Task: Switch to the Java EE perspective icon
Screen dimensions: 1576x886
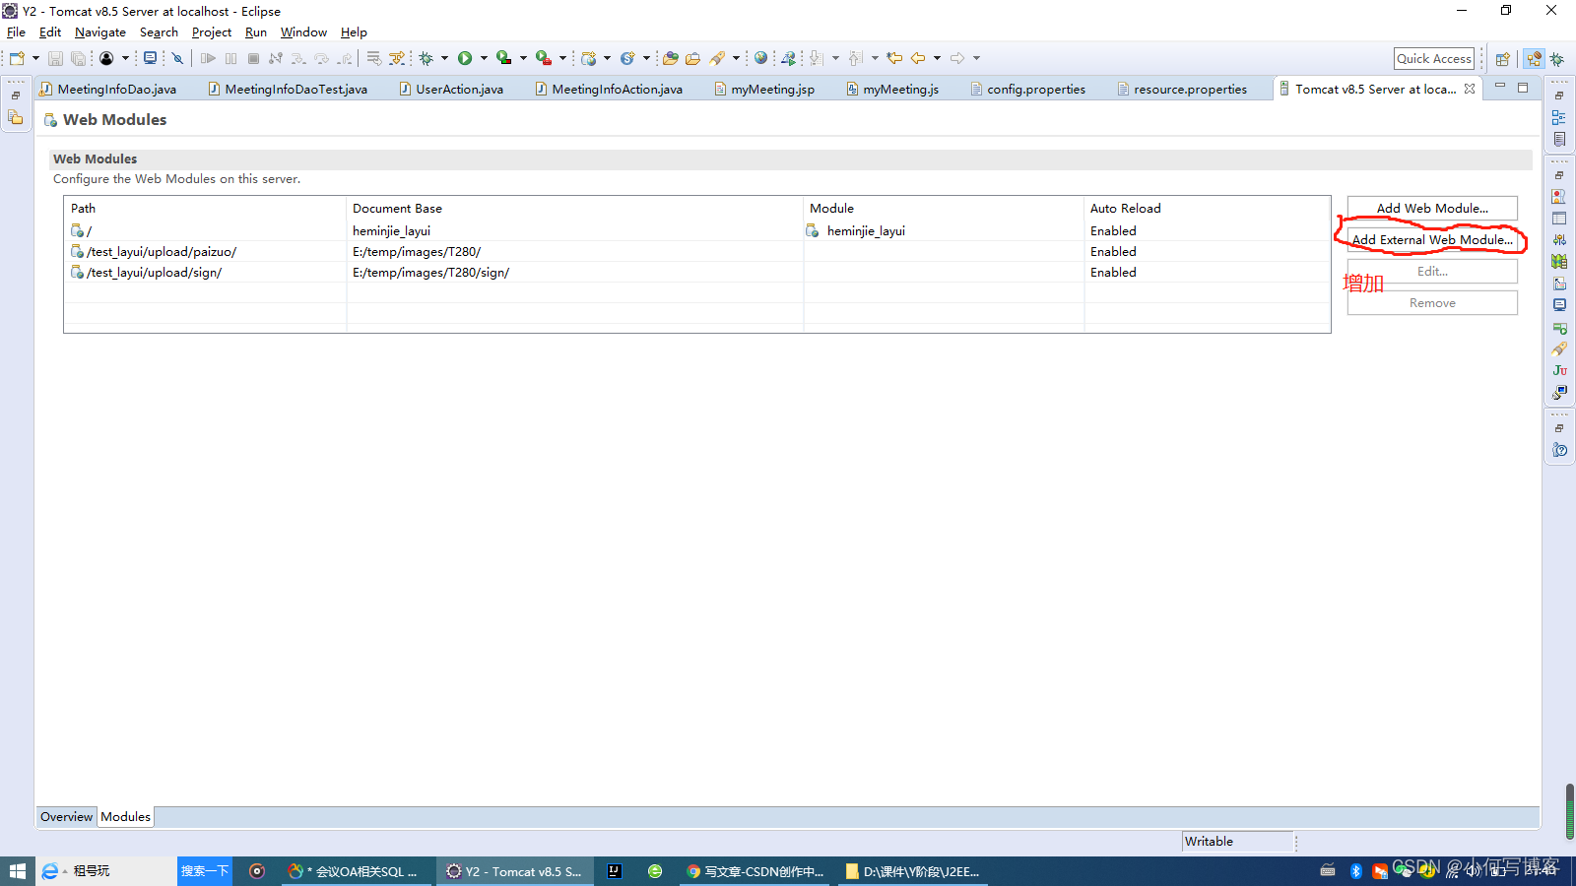Action: pyautogui.click(x=1534, y=59)
